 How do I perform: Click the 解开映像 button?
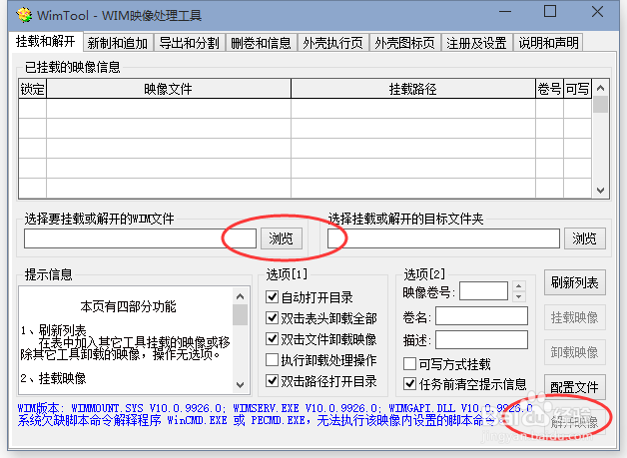[x=575, y=422]
